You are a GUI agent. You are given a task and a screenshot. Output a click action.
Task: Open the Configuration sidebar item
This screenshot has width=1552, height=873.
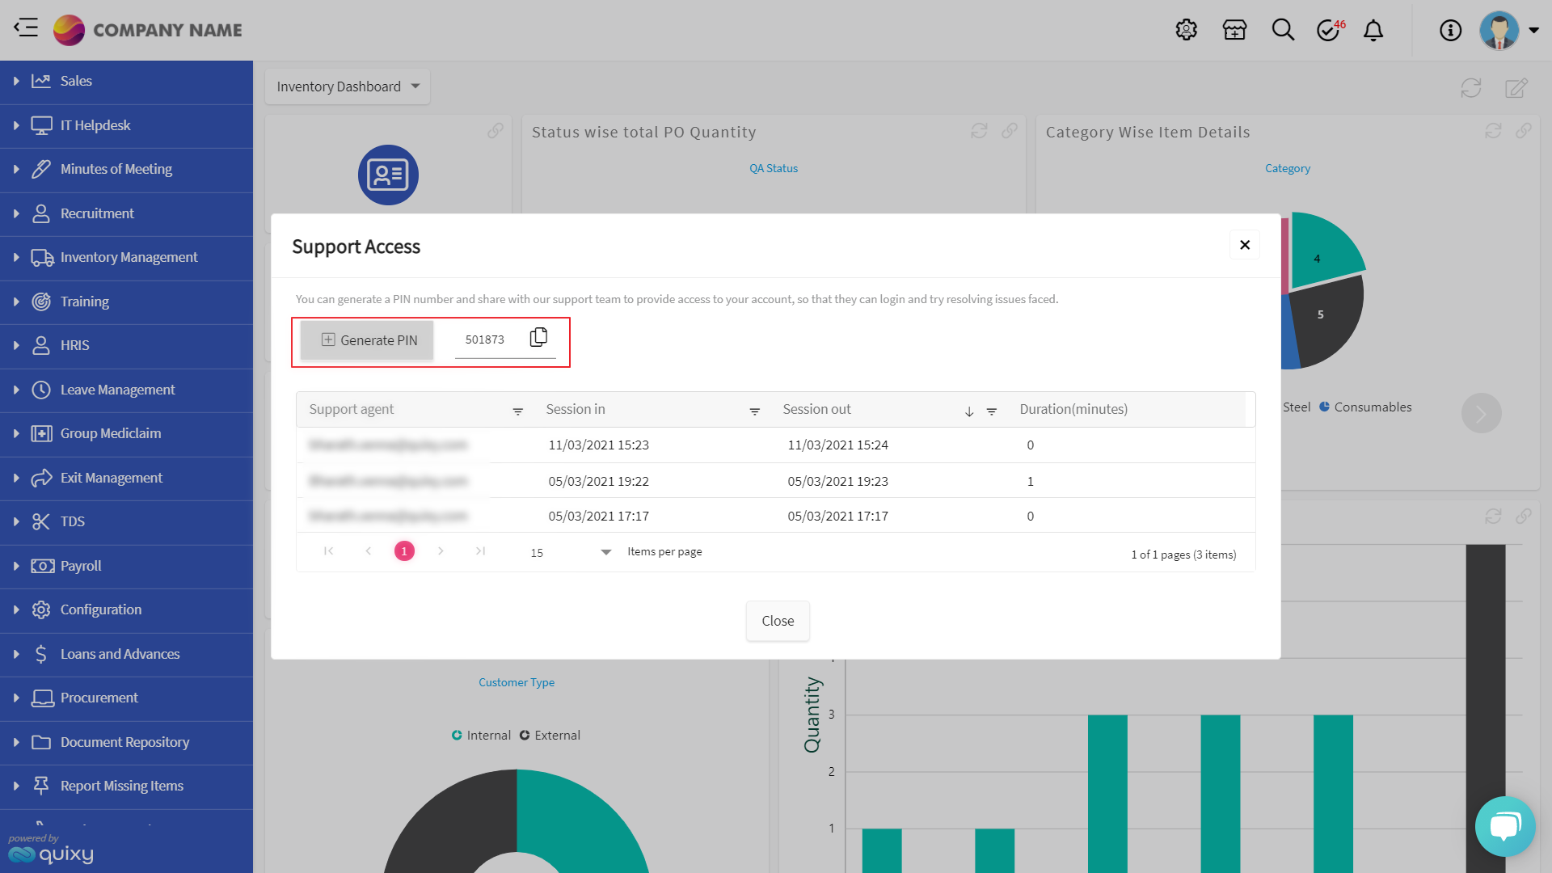click(x=126, y=609)
